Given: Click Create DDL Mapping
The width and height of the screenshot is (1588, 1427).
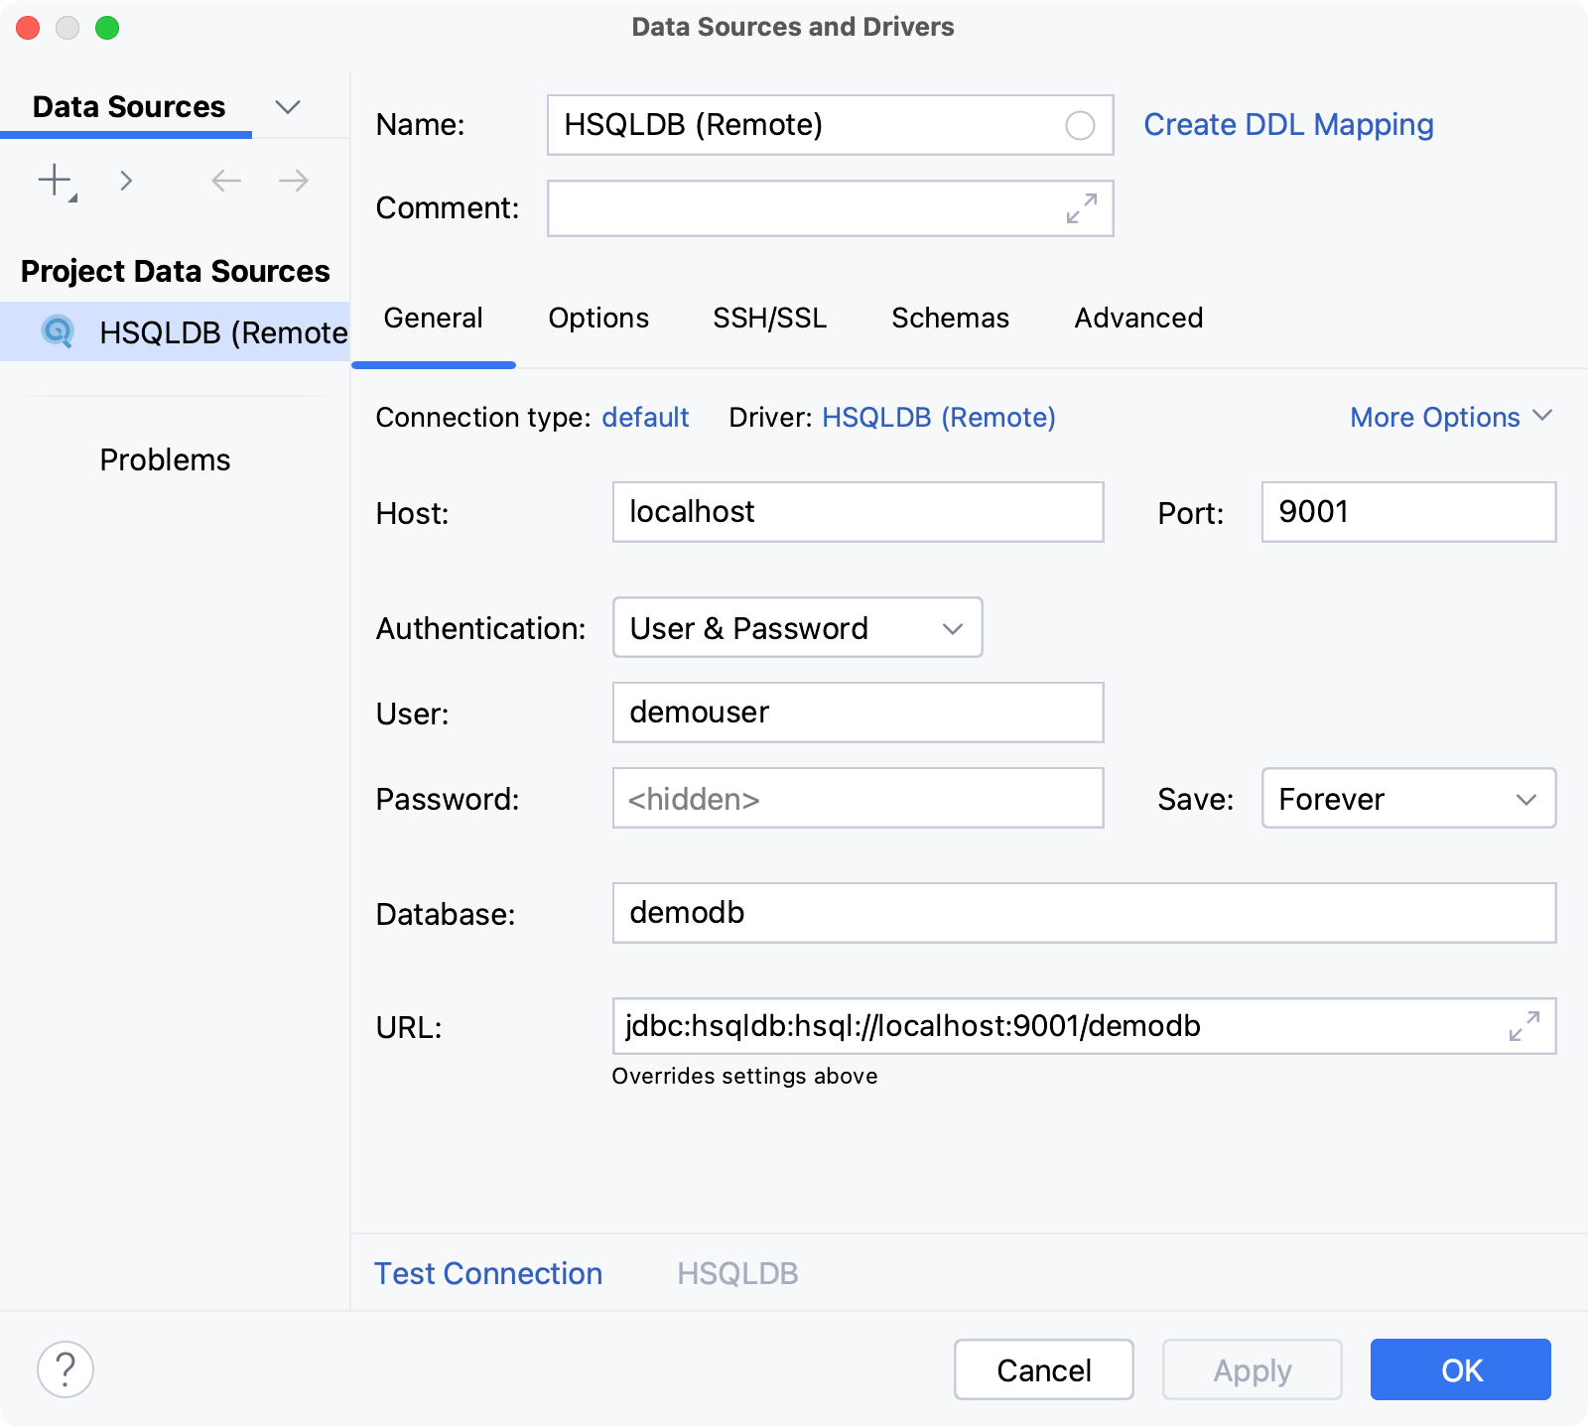Looking at the screenshot, I should [1287, 124].
